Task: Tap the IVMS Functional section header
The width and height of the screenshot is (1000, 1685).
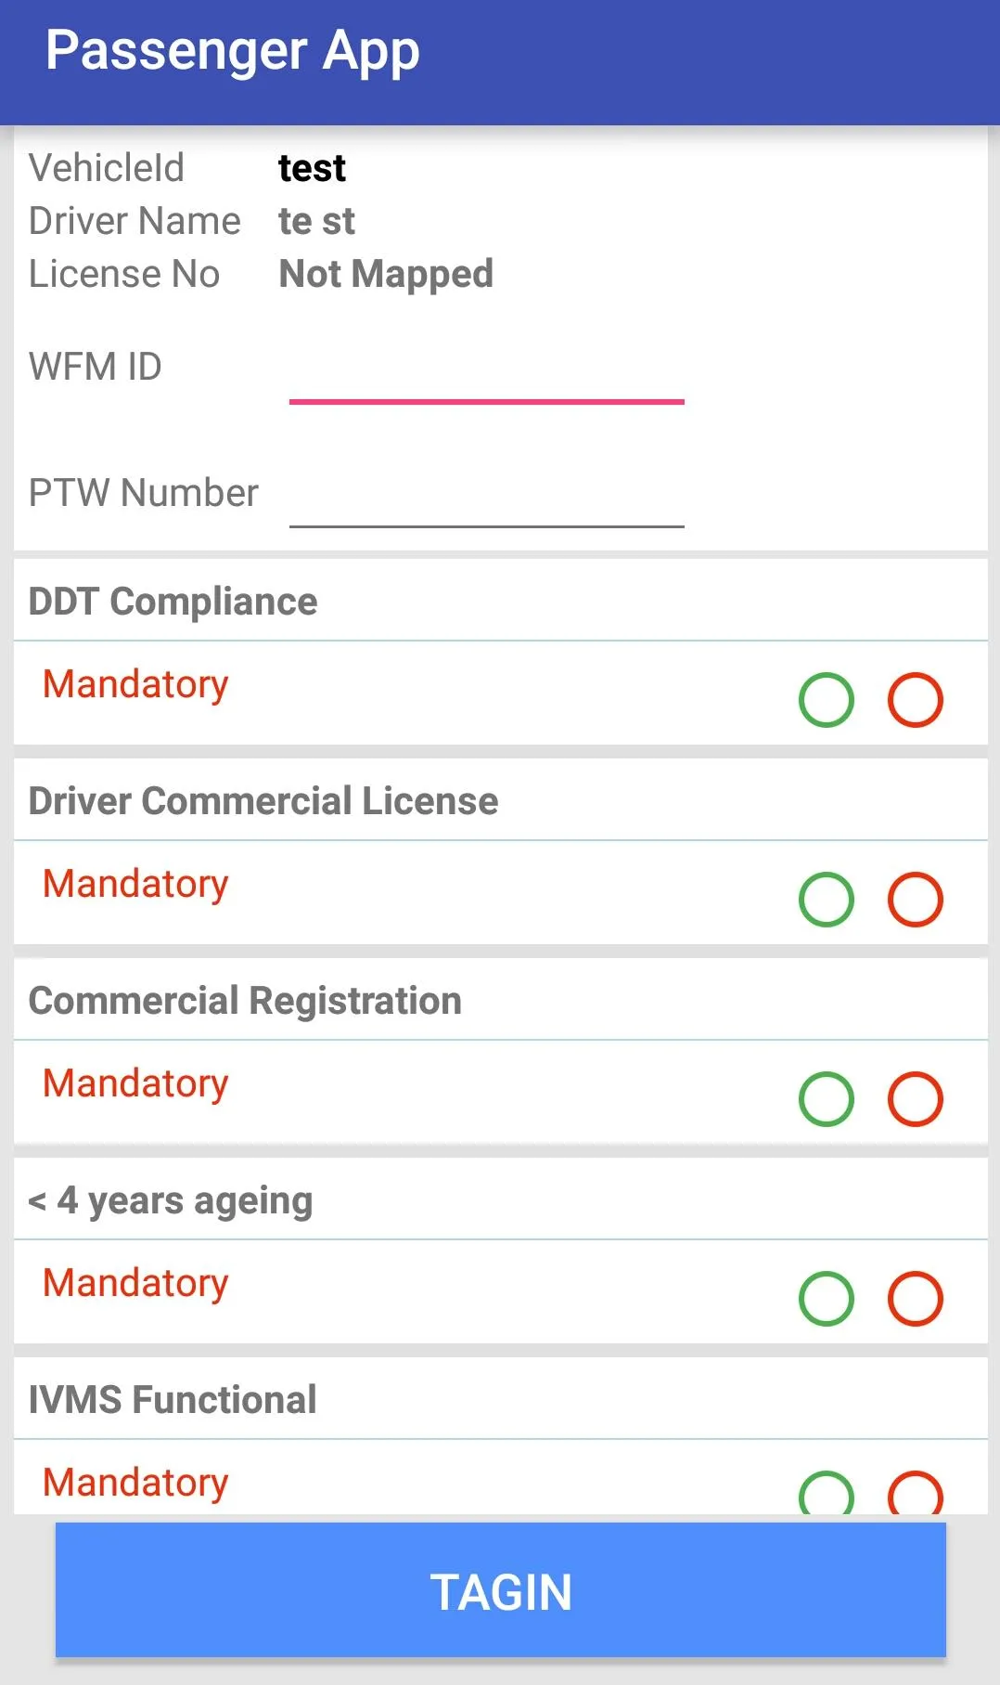Action: coord(173,1400)
